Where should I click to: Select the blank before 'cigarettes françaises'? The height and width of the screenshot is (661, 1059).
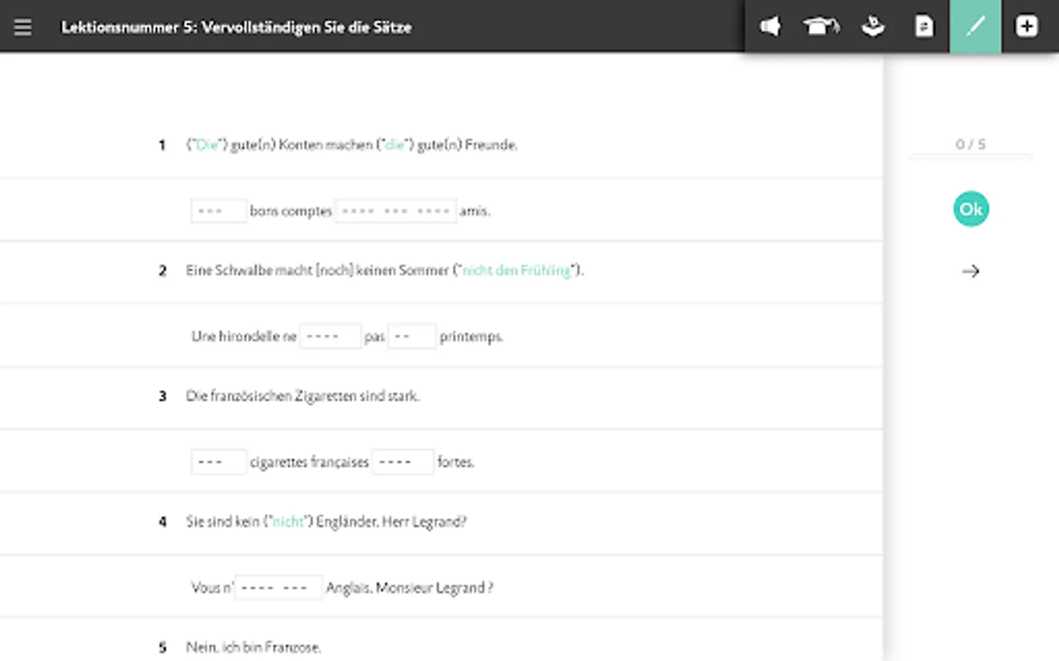[218, 462]
